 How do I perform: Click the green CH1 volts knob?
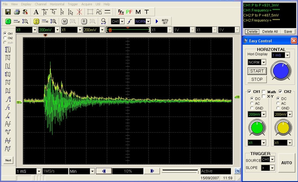tap(257, 128)
